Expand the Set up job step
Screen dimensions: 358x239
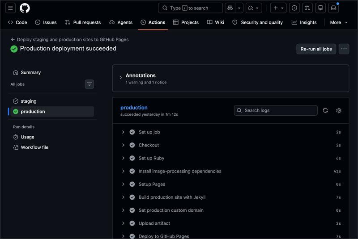coord(230,132)
